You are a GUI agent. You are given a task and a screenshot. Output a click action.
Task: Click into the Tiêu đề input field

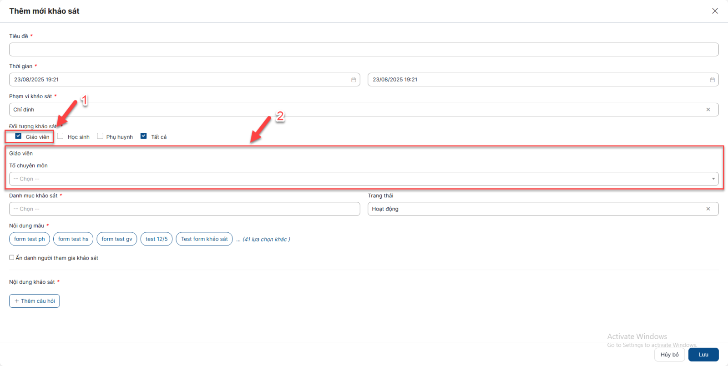coord(364,50)
